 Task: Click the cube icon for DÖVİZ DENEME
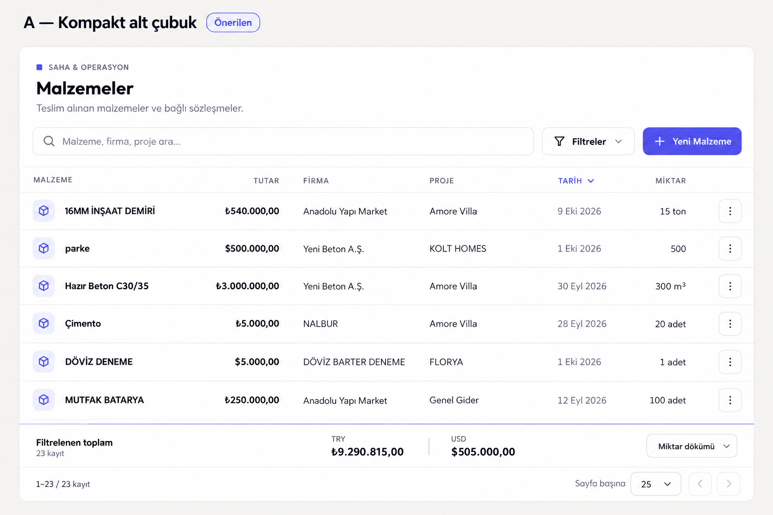tap(44, 362)
